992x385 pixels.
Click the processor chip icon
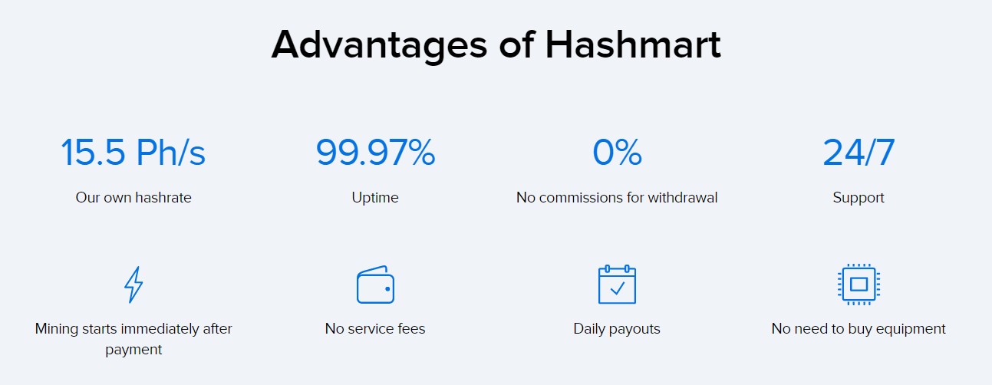[859, 285]
